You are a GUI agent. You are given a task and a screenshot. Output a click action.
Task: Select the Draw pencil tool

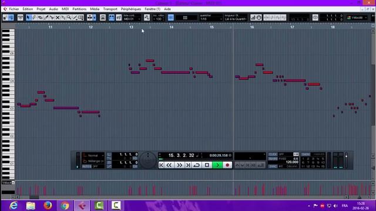(x=34, y=18)
